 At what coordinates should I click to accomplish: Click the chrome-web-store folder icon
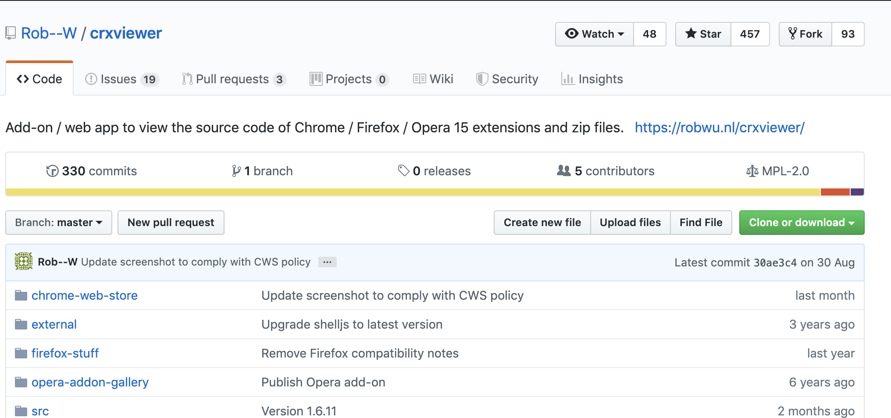21,296
